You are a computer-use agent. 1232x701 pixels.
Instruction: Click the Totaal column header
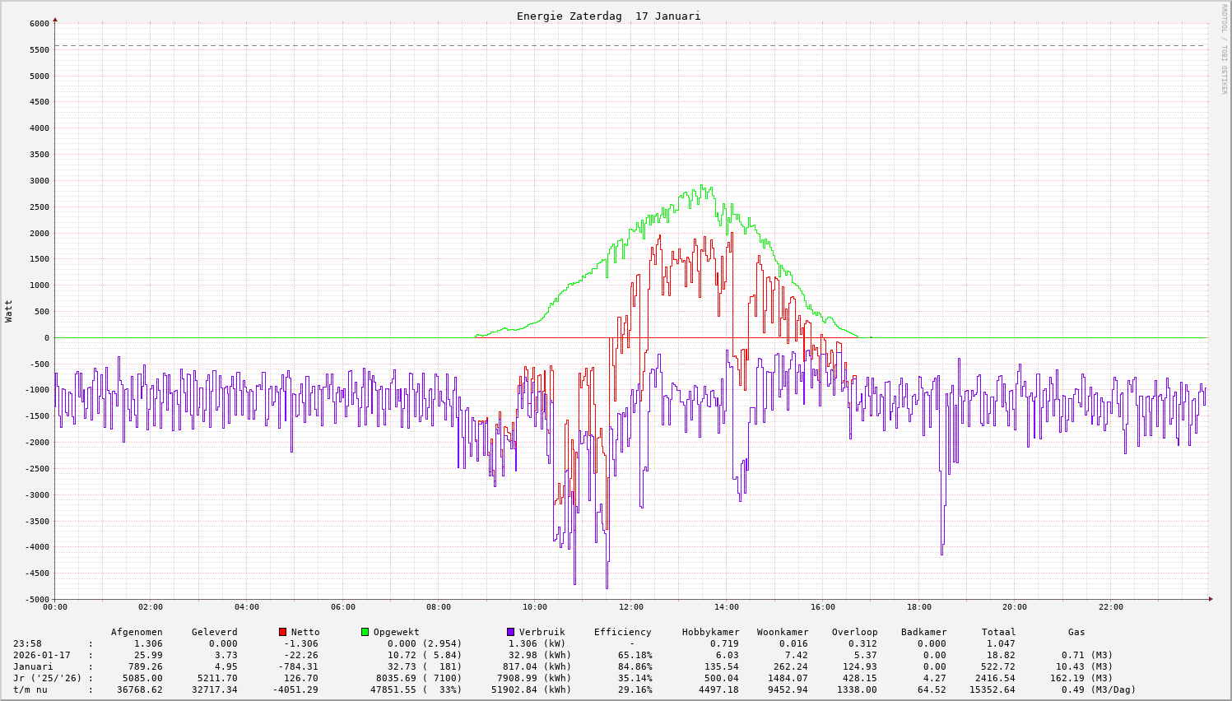(998, 632)
